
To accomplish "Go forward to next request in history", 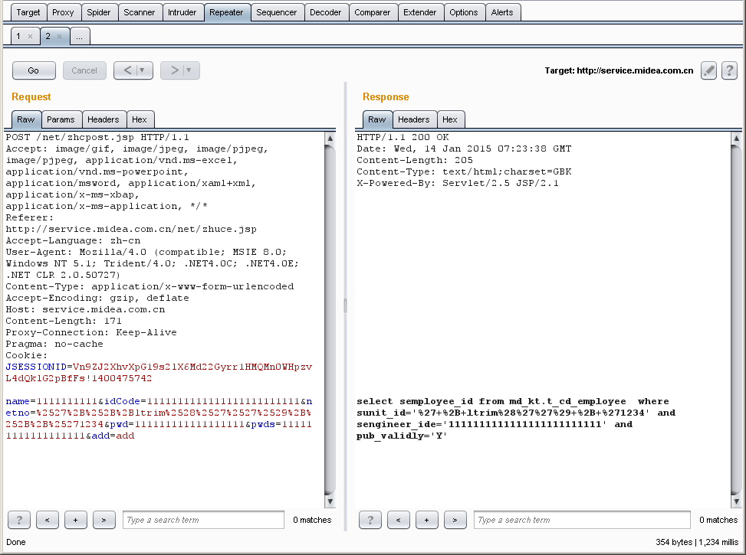I will (174, 70).
